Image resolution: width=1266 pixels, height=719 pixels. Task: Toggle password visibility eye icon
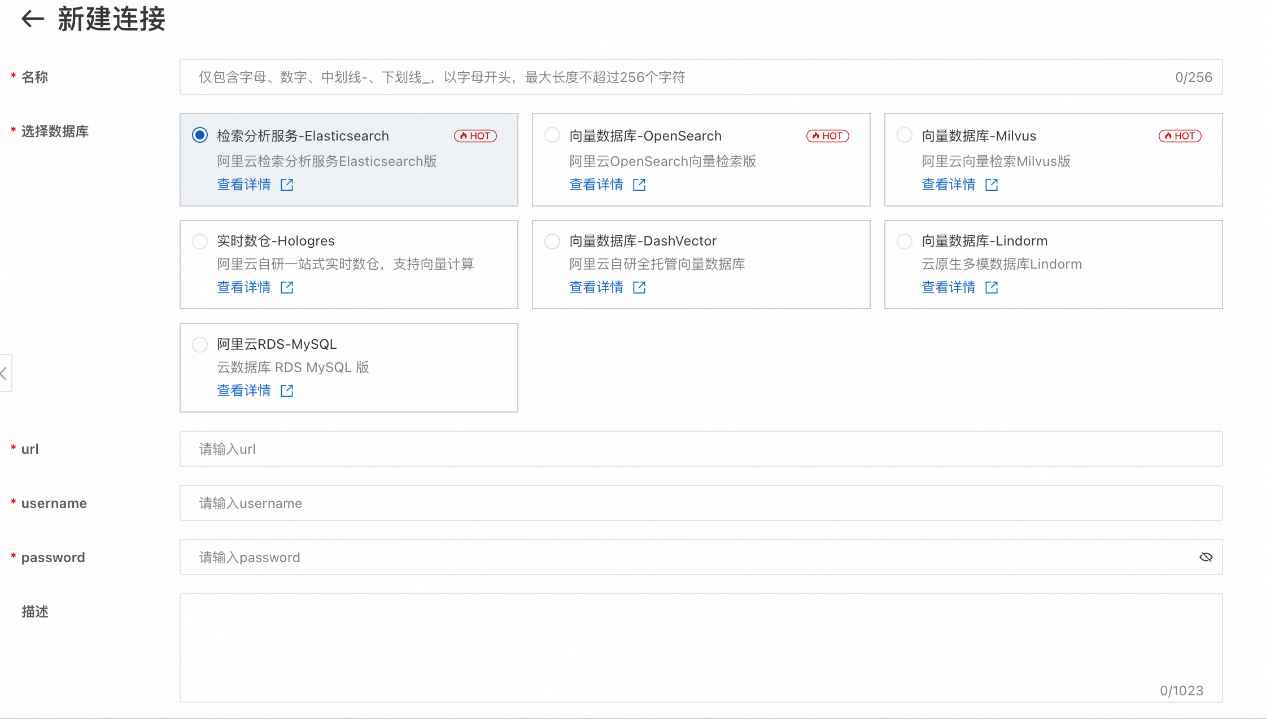point(1206,557)
